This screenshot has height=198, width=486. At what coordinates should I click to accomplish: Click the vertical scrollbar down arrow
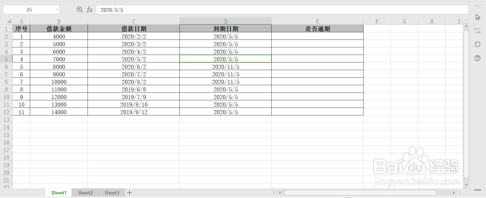coord(466,185)
